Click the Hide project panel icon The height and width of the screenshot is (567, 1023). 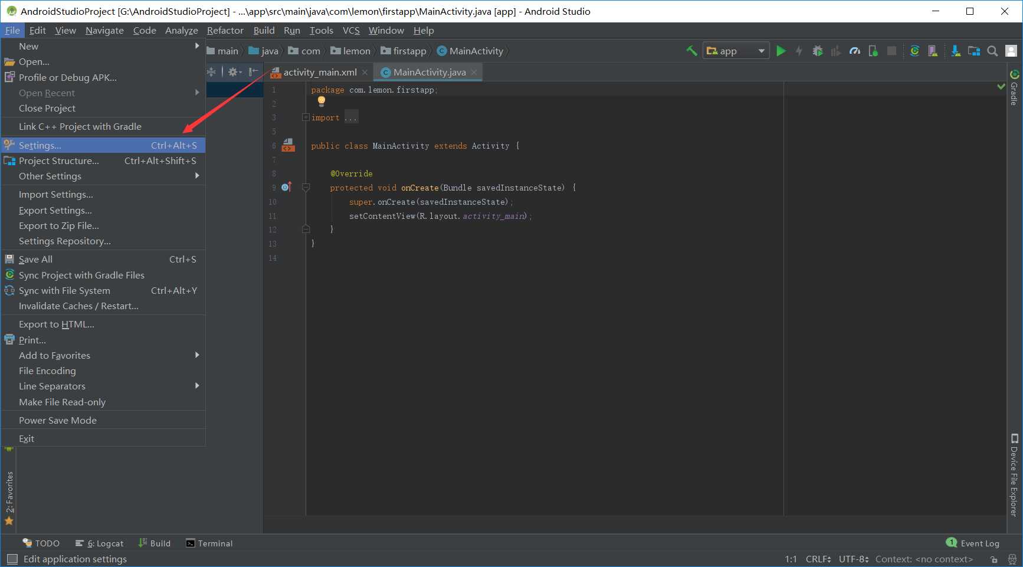pos(254,72)
